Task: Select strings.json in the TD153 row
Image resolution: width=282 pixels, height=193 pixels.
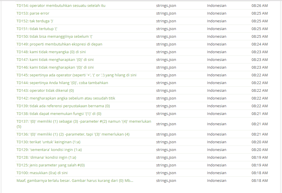Action: pos(166,13)
